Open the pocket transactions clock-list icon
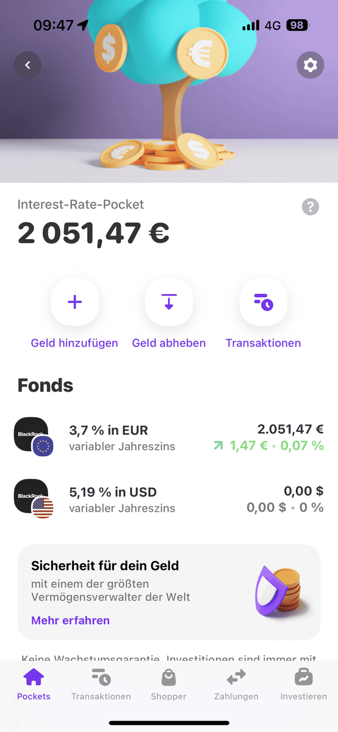The width and height of the screenshot is (338, 732). tap(264, 302)
